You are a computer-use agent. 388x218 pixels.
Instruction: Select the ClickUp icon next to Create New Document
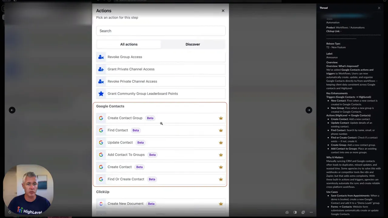coord(101,203)
